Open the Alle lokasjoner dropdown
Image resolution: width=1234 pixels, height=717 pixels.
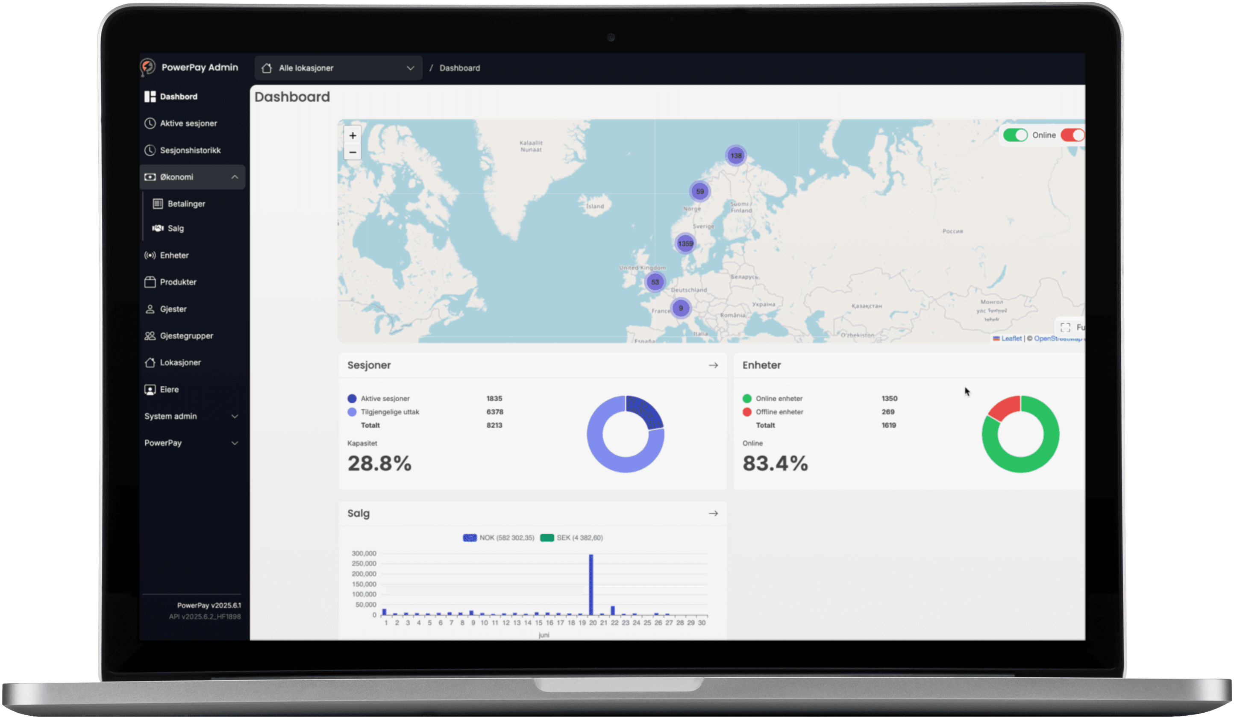(338, 68)
